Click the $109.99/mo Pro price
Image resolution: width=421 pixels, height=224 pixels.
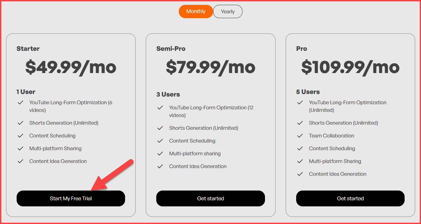350,67
